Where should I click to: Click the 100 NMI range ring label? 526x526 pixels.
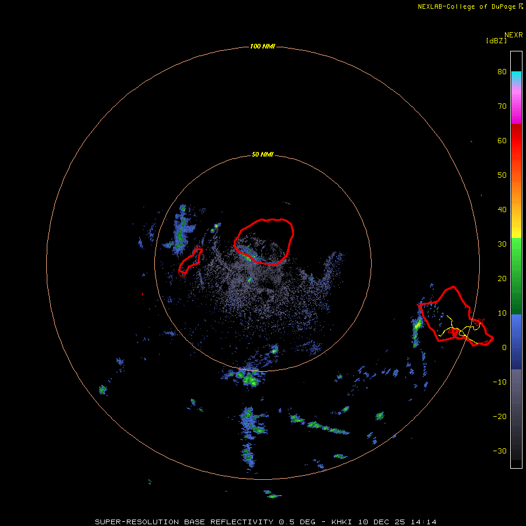pyautogui.click(x=262, y=46)
